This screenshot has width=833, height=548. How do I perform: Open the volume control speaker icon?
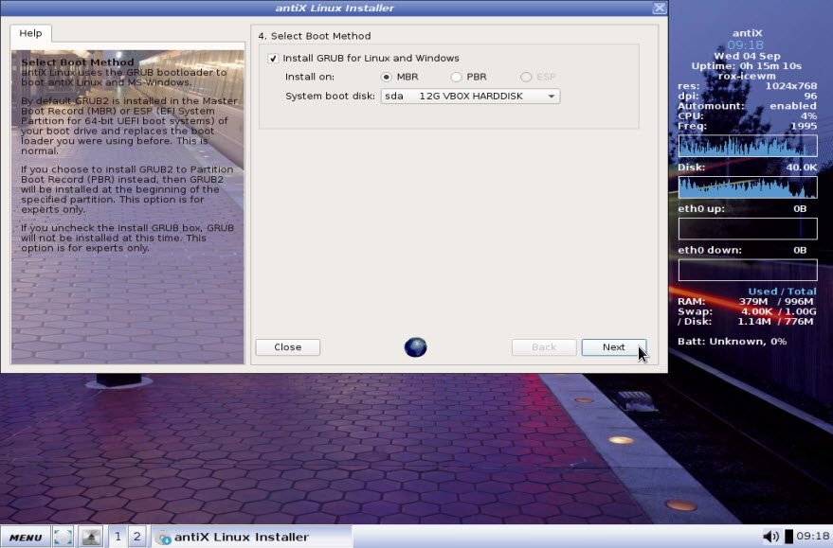tap(770, 537)
